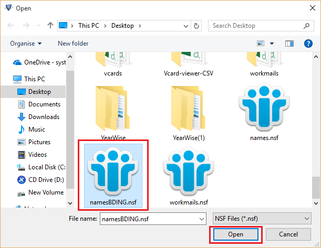Open the NSF Files type dropdown
The image size is (321, 248).
tap(262, 219)
